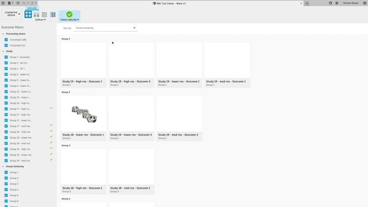Uncheck Study 19 - lower res filter
The width and height of the screenshot is (368, 207).
click(x=6, y=155)
